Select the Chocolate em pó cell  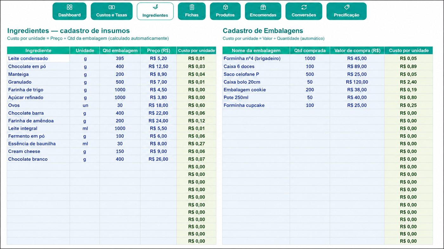click(x=38, y=66)
